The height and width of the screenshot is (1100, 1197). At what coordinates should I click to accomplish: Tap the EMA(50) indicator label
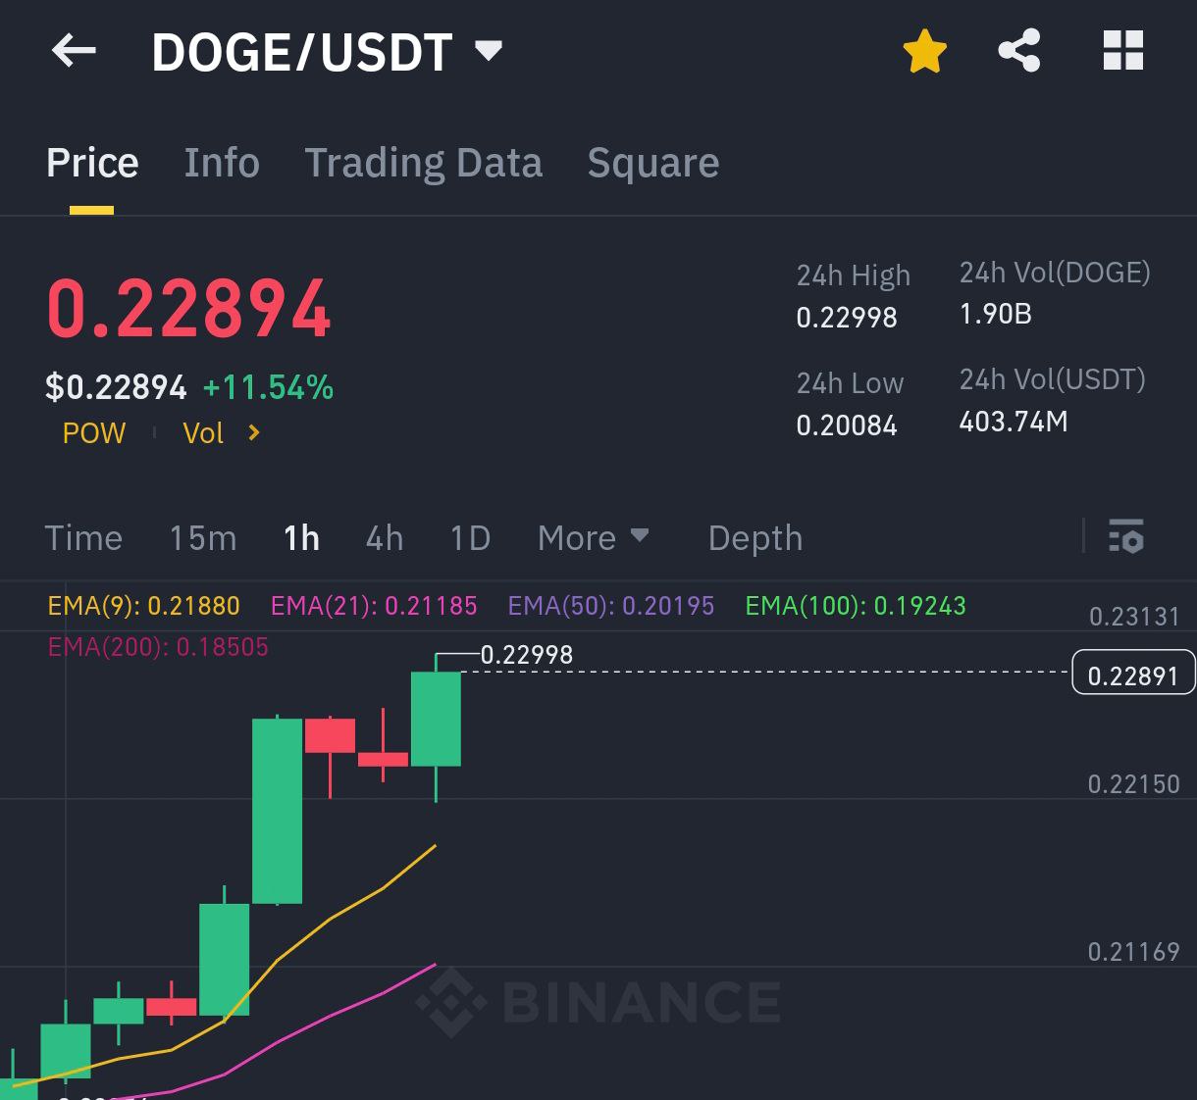tap(611, 606)
